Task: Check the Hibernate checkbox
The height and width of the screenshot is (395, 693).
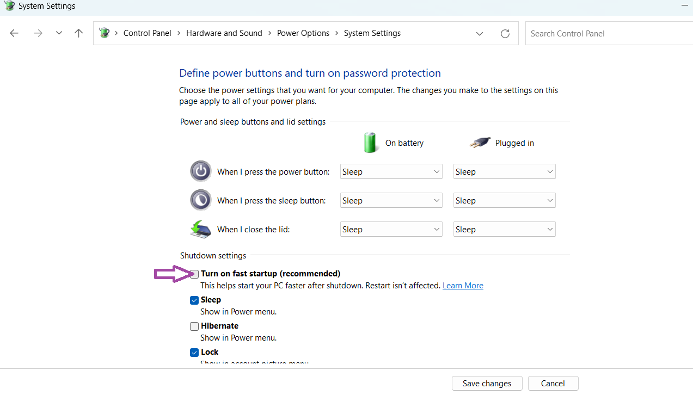Action: tap(194, 326)
